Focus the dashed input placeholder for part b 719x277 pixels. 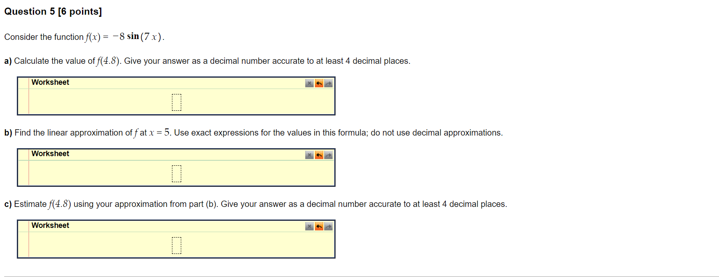pyautogui.click(x=177, y=174)
